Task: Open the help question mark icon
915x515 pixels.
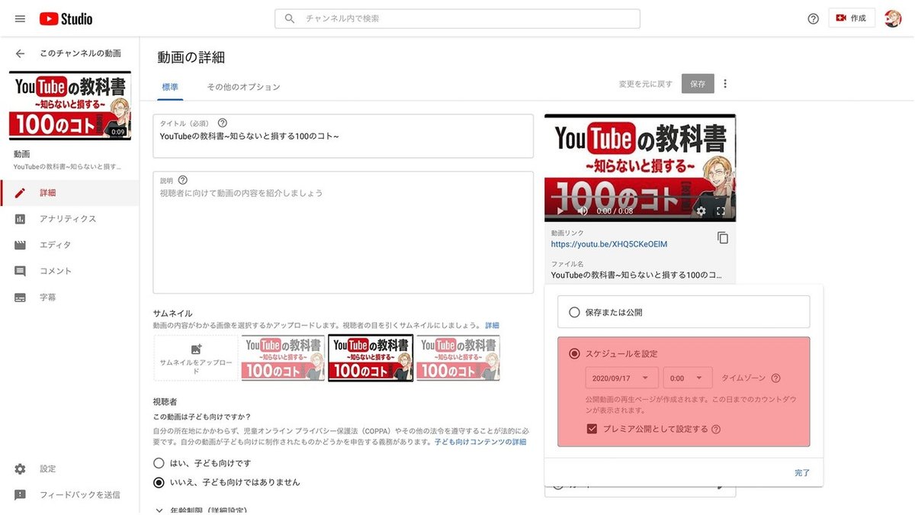Action: coord(813,18)
